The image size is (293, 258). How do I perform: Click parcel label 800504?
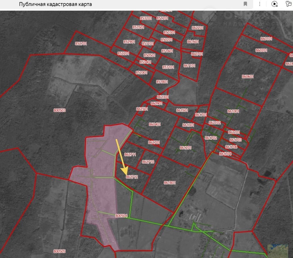click(121, 216)
